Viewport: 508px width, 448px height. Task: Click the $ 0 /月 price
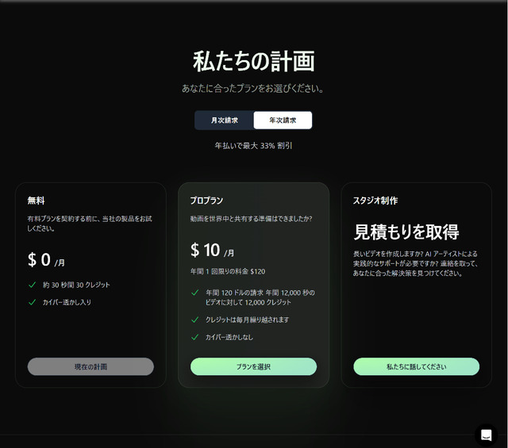[x=46, y=259]
